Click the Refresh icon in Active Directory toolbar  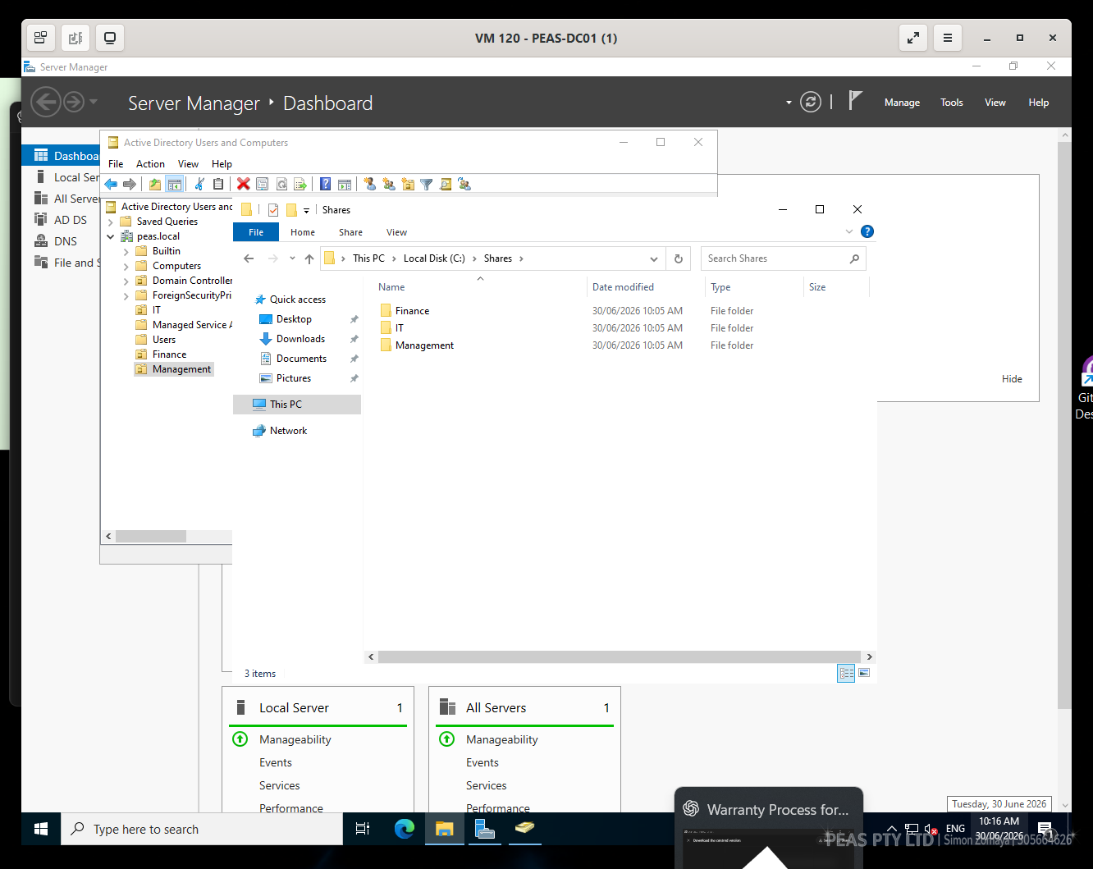(281, 185)
